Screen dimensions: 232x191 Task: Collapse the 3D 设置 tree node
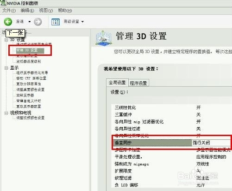[x=6, y=40]
